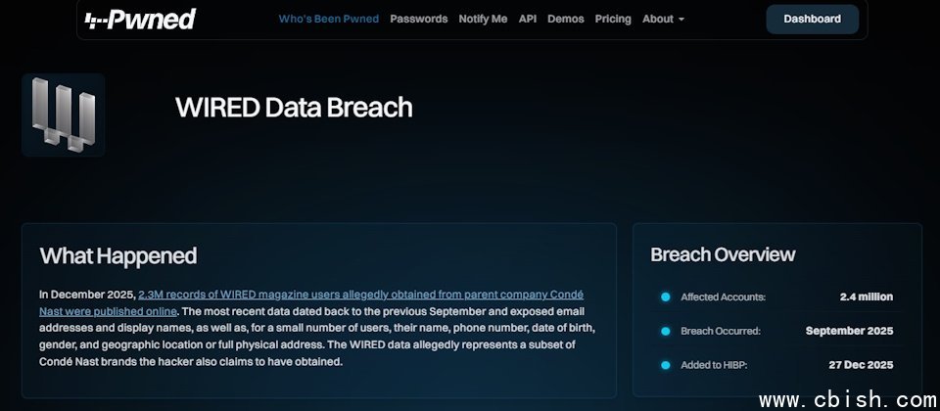940x411 pixels.
Task: Click the bullet icon beside Added to HIBP
Action: (665, 365)
